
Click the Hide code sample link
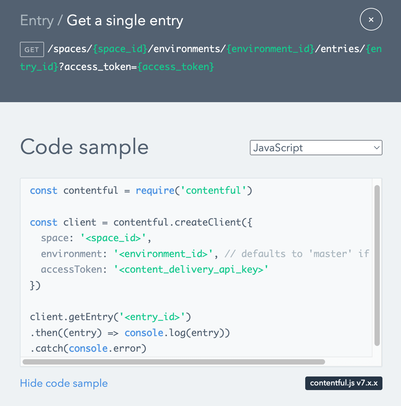click(x=64, y=383)
